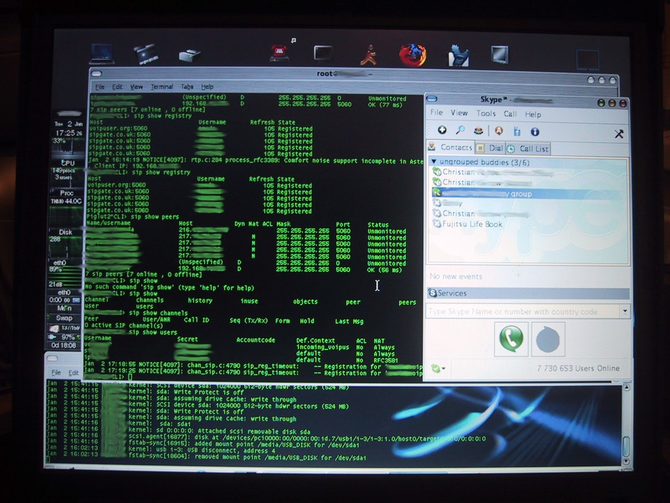Open the Skype name history dropdown arrow
Viewport: 670px width, 503px height.
[x=625, y=311]
